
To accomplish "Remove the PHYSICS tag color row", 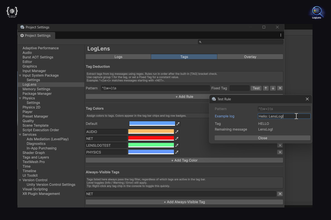I will [280, 152].
